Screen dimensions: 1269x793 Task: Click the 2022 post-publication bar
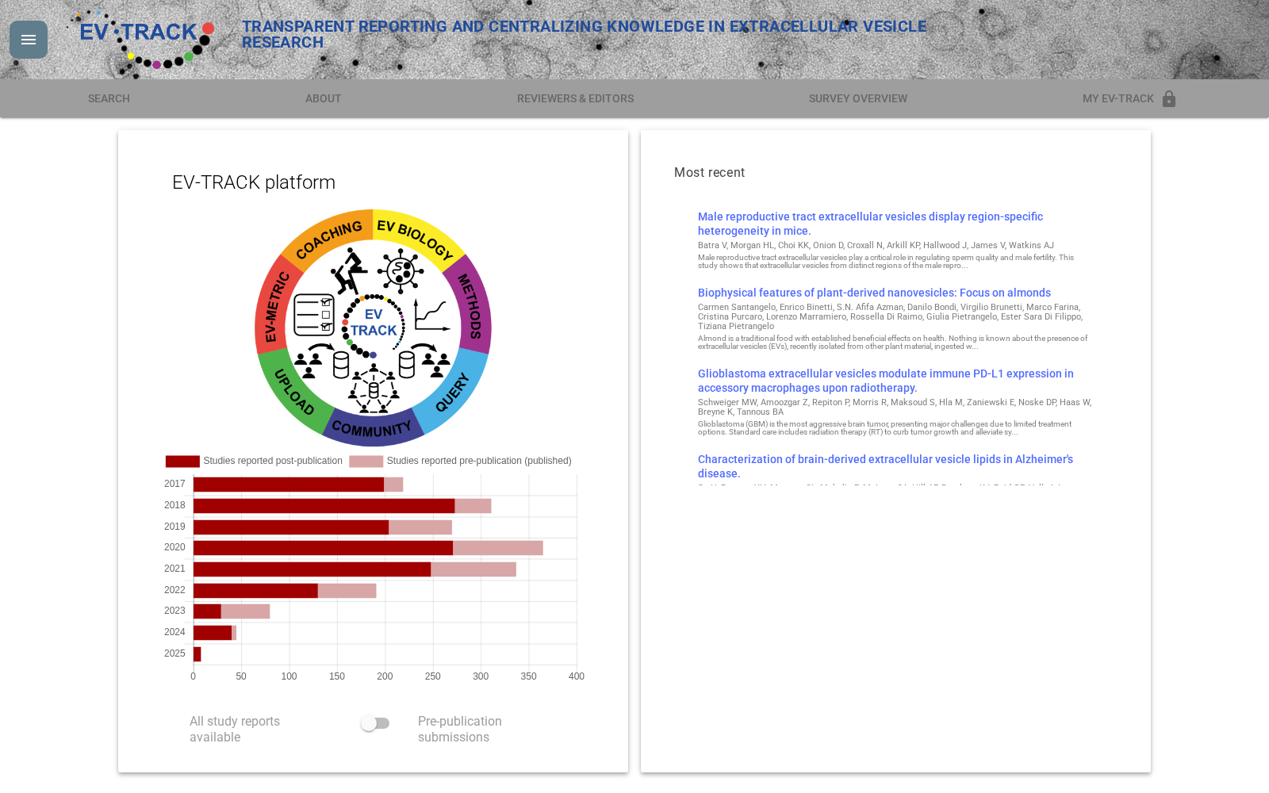click(255, 591)
